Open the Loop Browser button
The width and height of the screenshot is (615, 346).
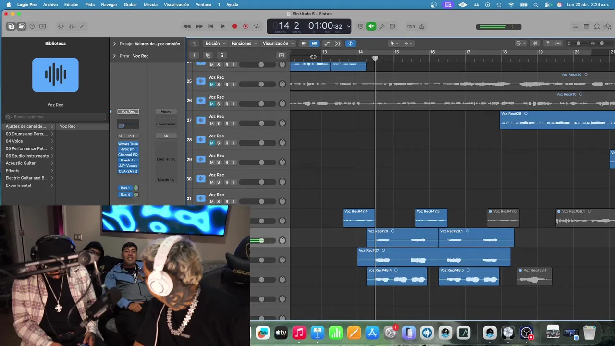point(597,26)
